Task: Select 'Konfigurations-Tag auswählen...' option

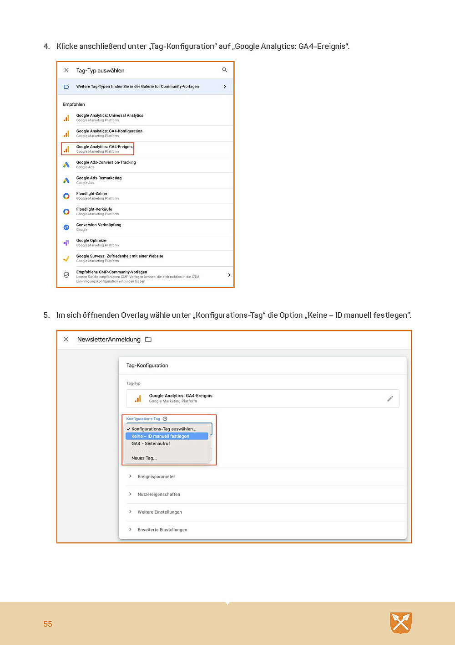Action: [x=167, y=429]
